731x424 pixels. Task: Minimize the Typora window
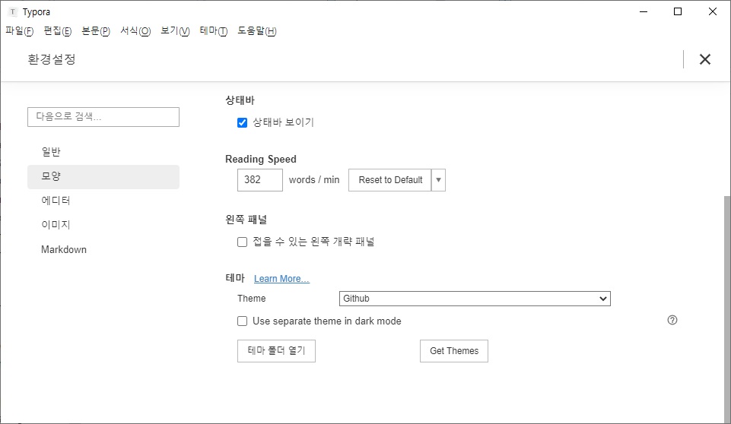pyautogui.click(x=644, y=11)
